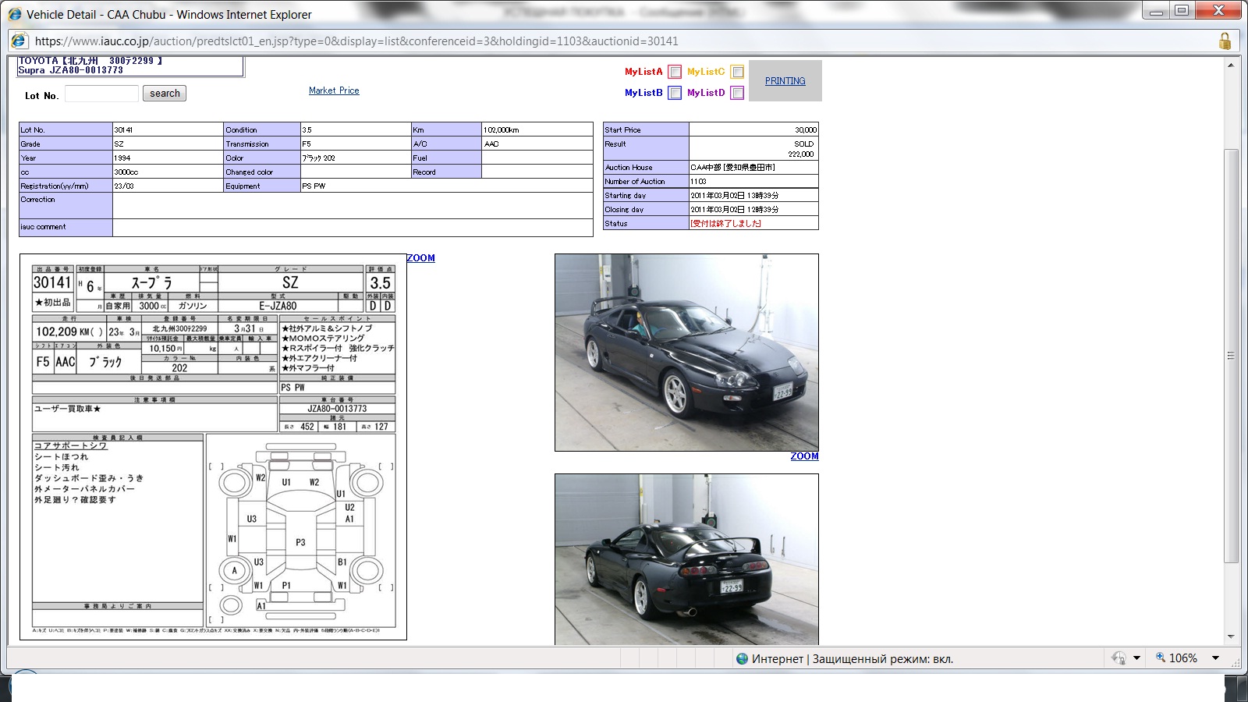Expand the dropdown next to protected mode icon
Viewport: 1248px width, 702px height.
pyautogui.click(x=1136, y=658)
